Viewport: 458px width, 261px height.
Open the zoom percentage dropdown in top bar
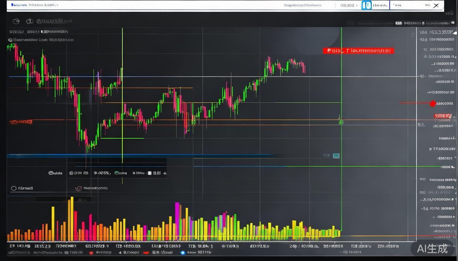tap(348, 5)
